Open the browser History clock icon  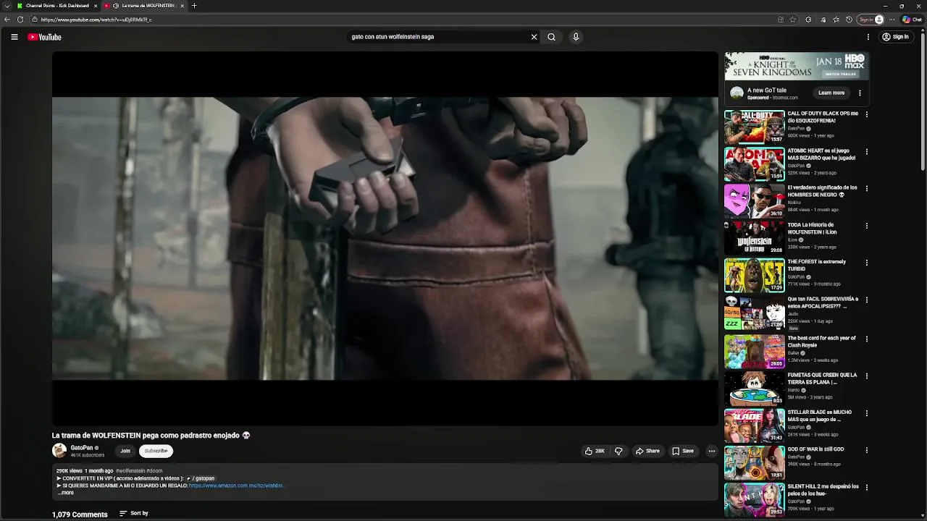point(849,20)
